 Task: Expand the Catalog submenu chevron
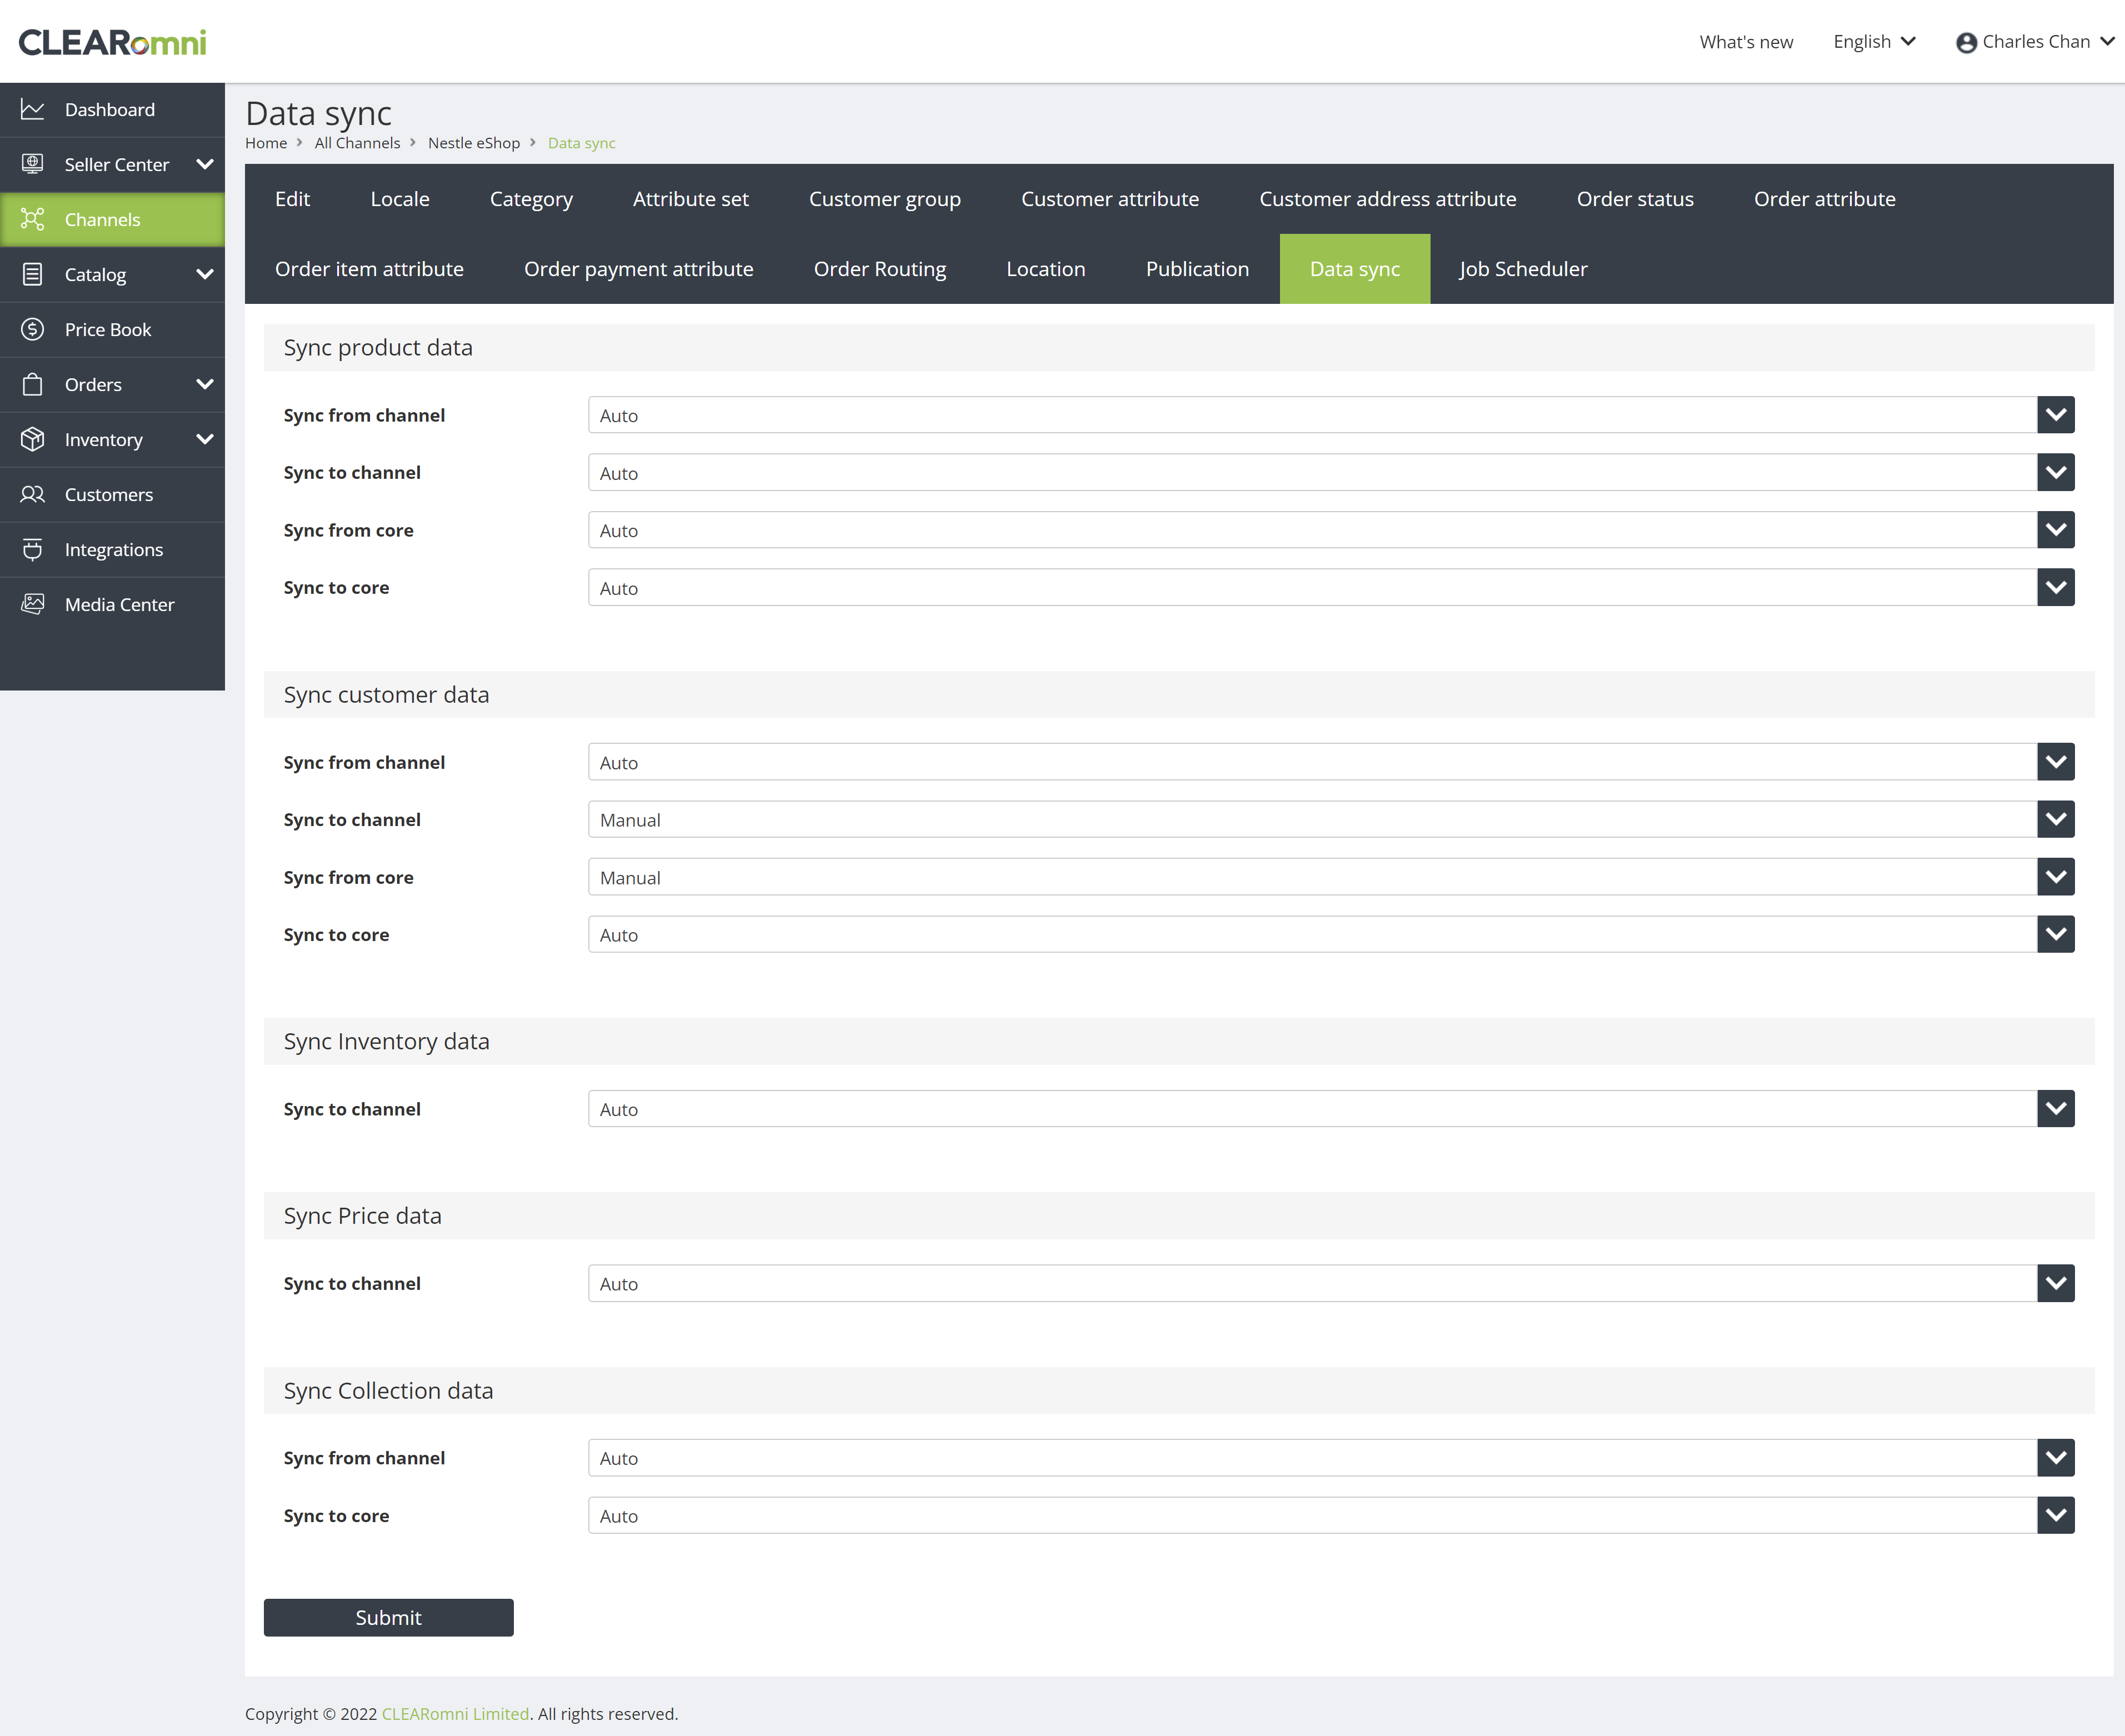(x=205, y=274)
